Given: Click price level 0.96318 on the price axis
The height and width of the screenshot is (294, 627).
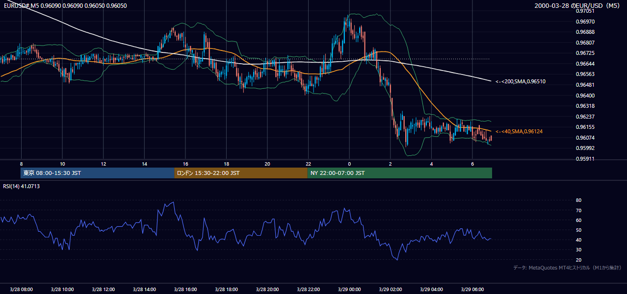Looking at the screenshot, I should coord(586,106).
